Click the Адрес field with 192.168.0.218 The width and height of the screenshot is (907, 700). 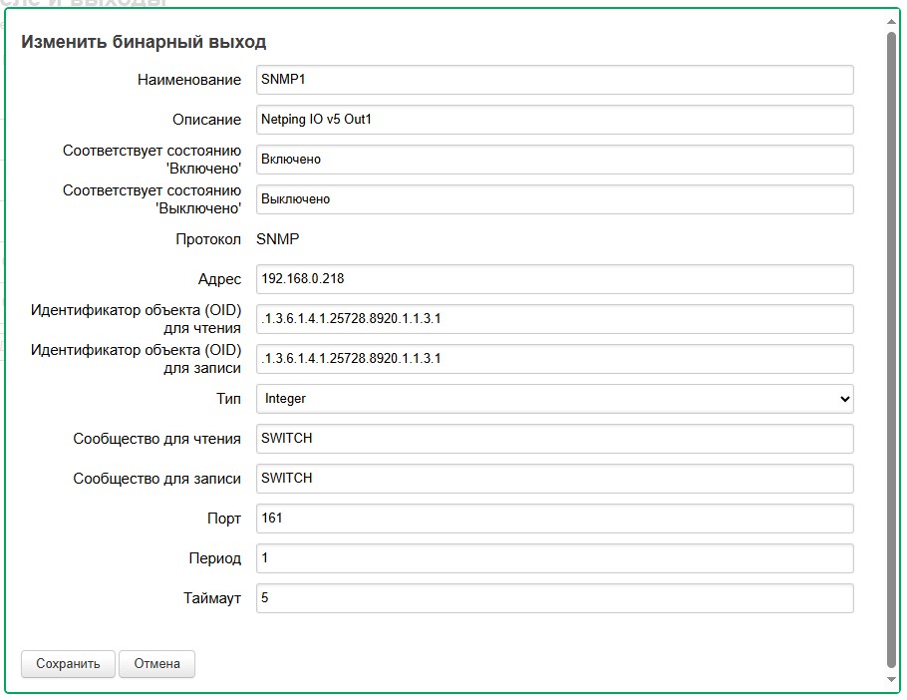tap(554, 279)
